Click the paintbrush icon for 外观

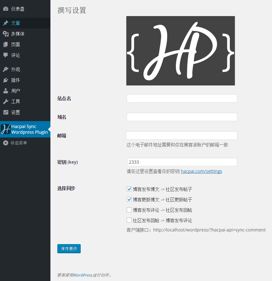click(x=6, y=70)
